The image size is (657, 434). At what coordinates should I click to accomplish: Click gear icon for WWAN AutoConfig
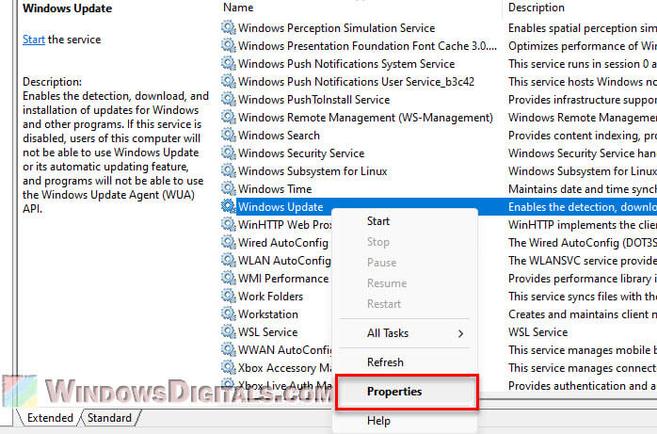point(229,350)
